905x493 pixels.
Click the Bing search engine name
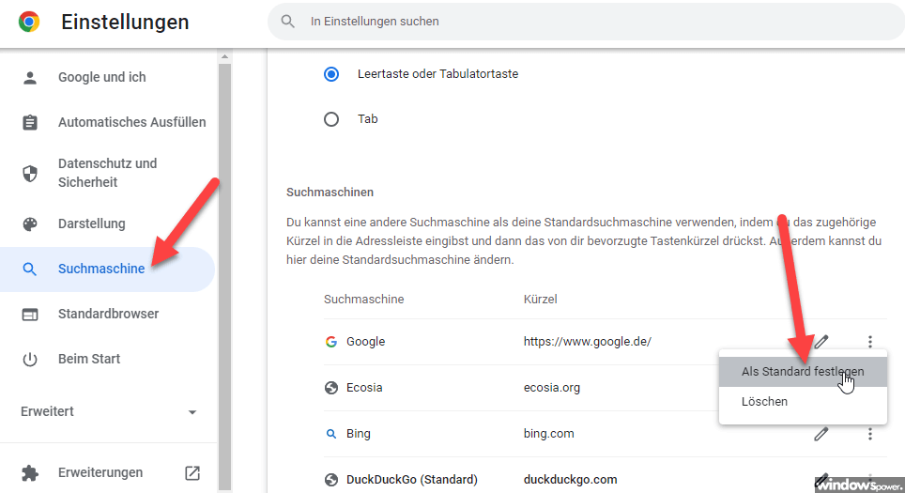point(359,434)
